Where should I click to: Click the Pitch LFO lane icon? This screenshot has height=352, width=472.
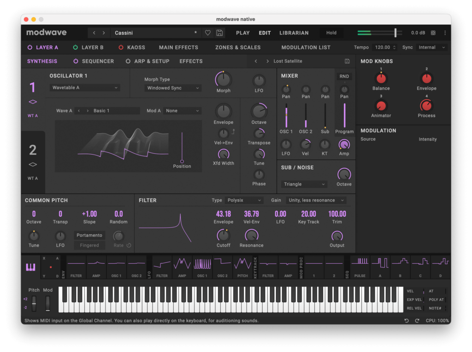point(242,267)
